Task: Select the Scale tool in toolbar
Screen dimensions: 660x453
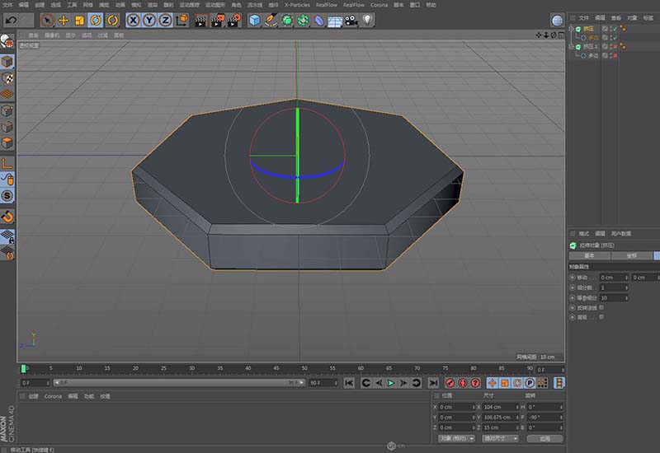Action: point(79,20)
